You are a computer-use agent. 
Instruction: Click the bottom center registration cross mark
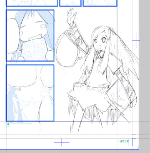coord(62,142)
